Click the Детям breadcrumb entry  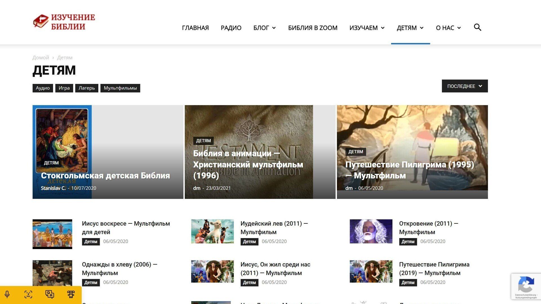65,57
